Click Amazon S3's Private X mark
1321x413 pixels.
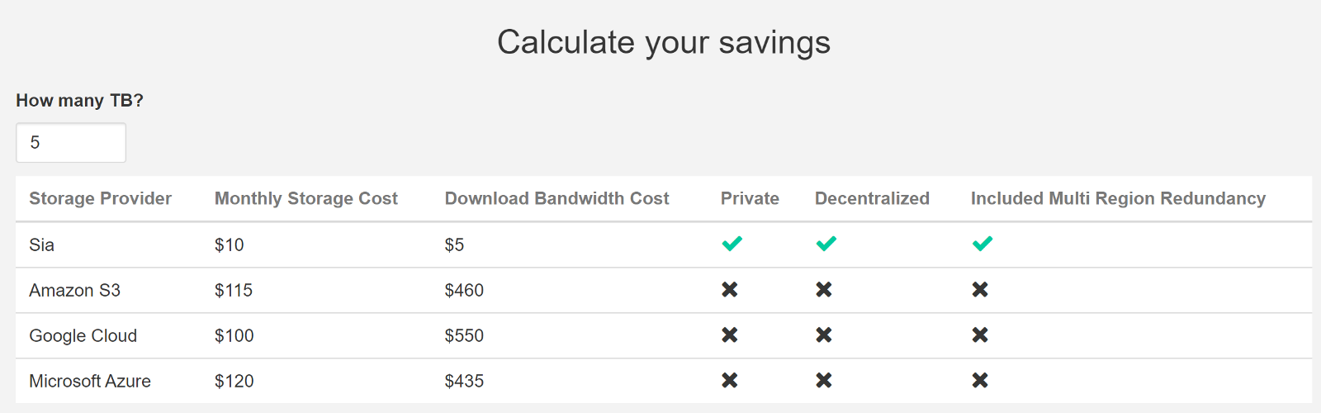coord(730,290)
